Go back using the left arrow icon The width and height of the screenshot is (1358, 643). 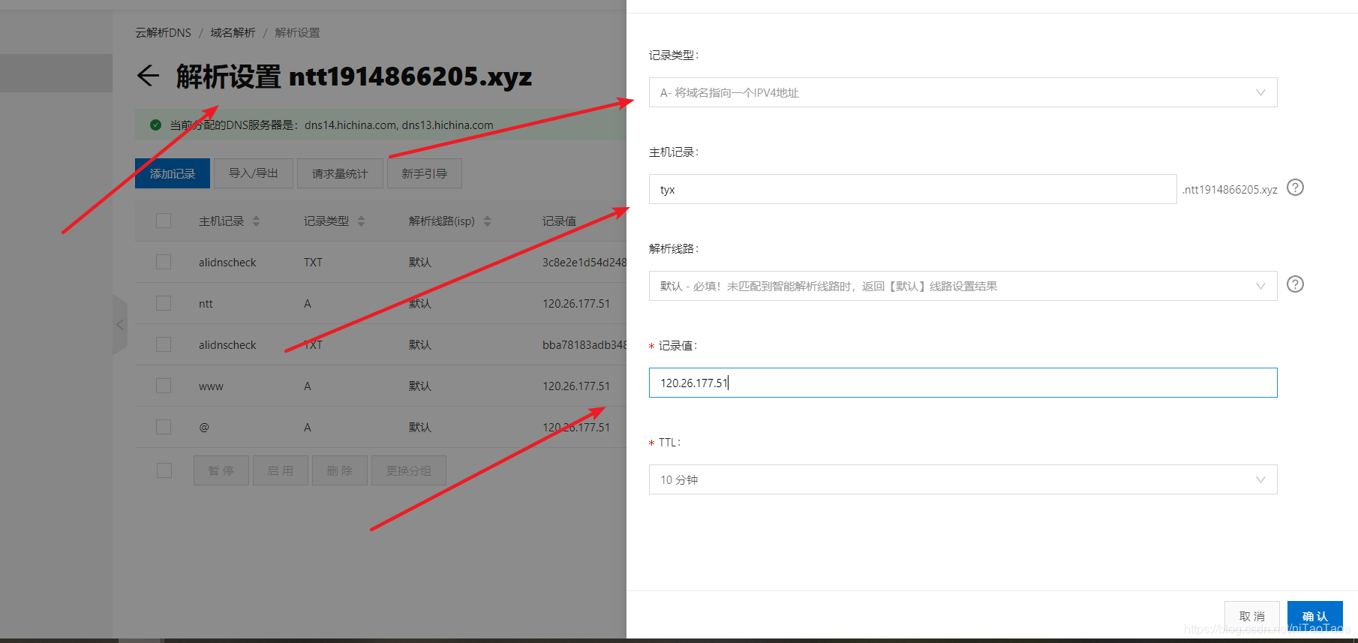tap(149, 76)
